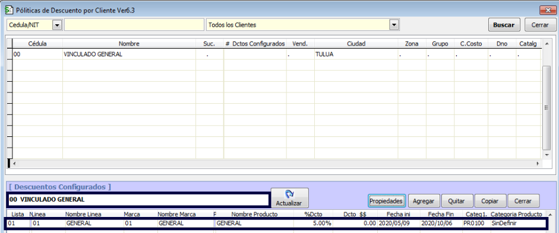Click the 2020/10/06 end date cell
The width and height of the screenshot is (559, 233).
441,224
